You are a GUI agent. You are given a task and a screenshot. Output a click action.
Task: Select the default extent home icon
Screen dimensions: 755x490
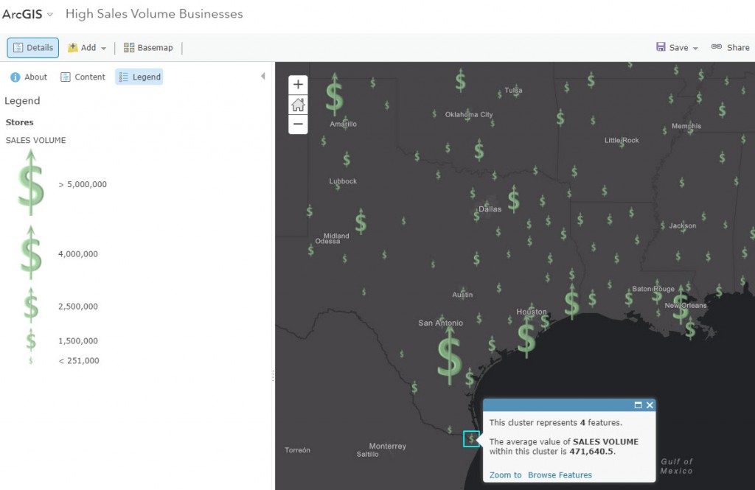(298, 104)
